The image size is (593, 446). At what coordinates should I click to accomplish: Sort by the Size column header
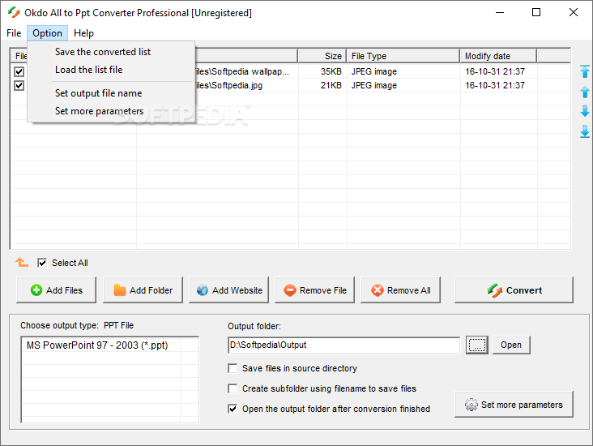[322, 56]
